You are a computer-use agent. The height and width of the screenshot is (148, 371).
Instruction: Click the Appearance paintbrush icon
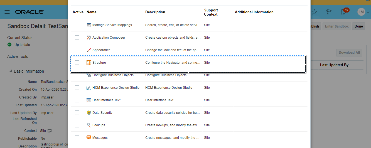click(x=89, y=50)
